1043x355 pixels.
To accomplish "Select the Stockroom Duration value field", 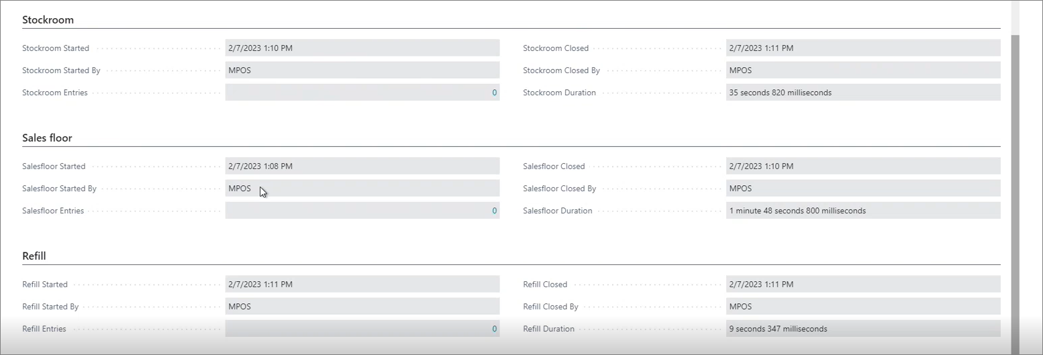I will [x=863, y=93].
